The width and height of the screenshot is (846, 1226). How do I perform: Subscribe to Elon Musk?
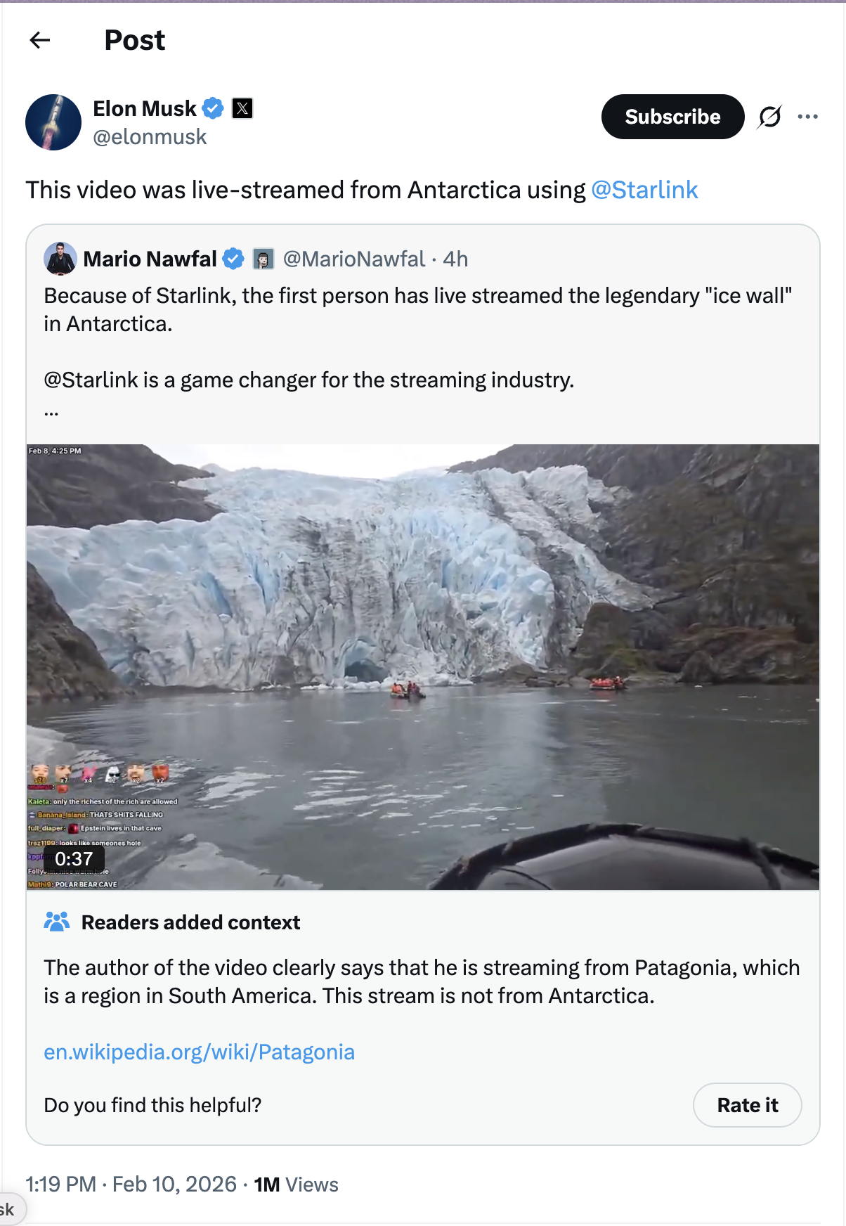(672, 117)
